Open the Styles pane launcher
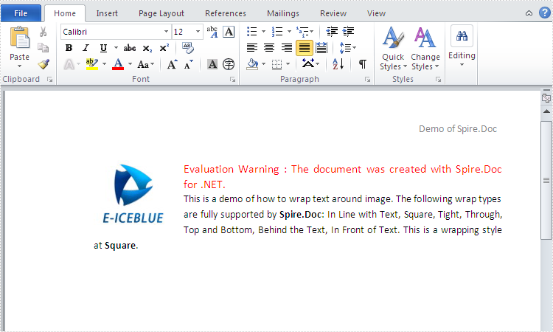Viewport: 553px width, 332px height. pyautogui.click(x=438, y=80)
